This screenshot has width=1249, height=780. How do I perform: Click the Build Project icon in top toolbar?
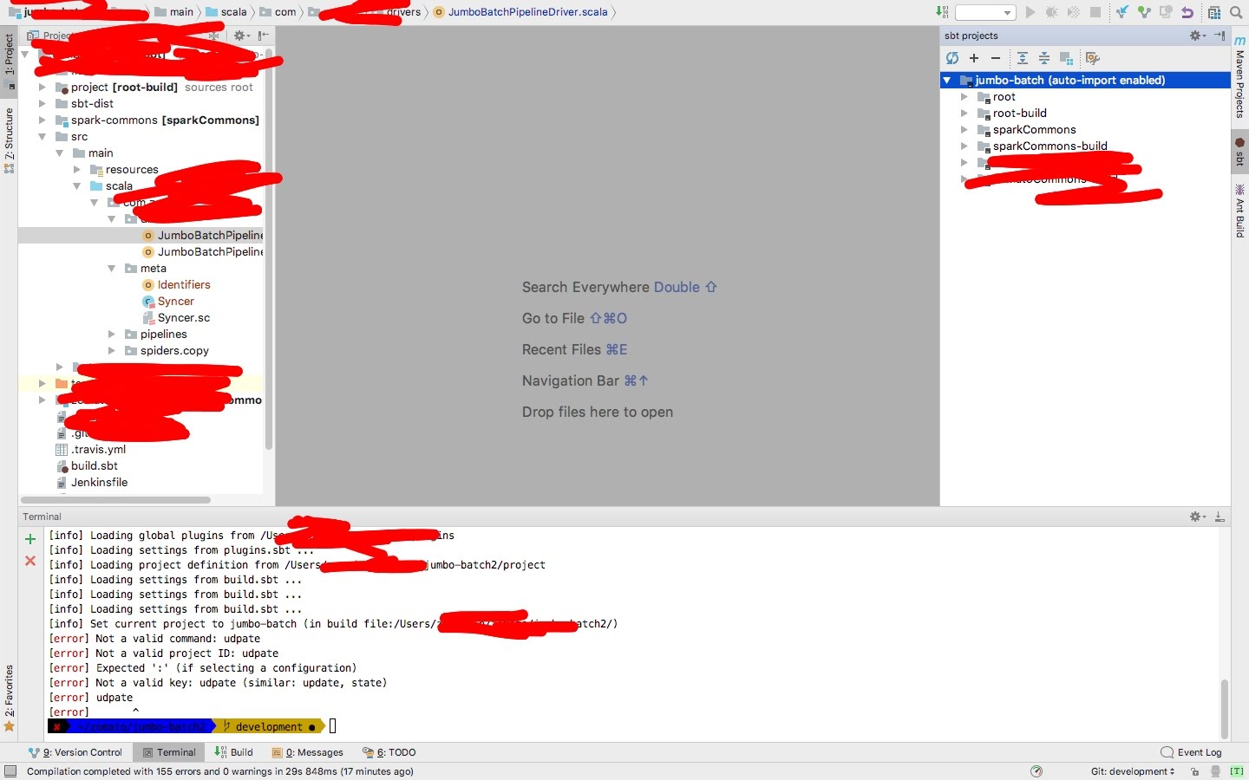[942, 12]
